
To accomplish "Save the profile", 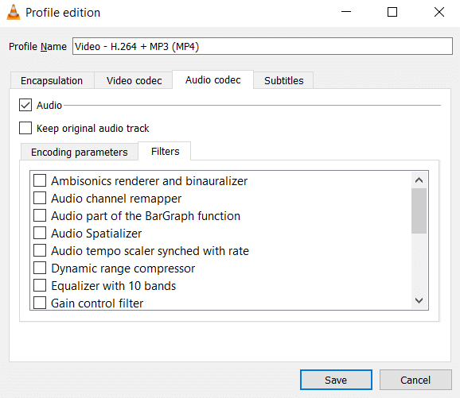I will [336, 380].
